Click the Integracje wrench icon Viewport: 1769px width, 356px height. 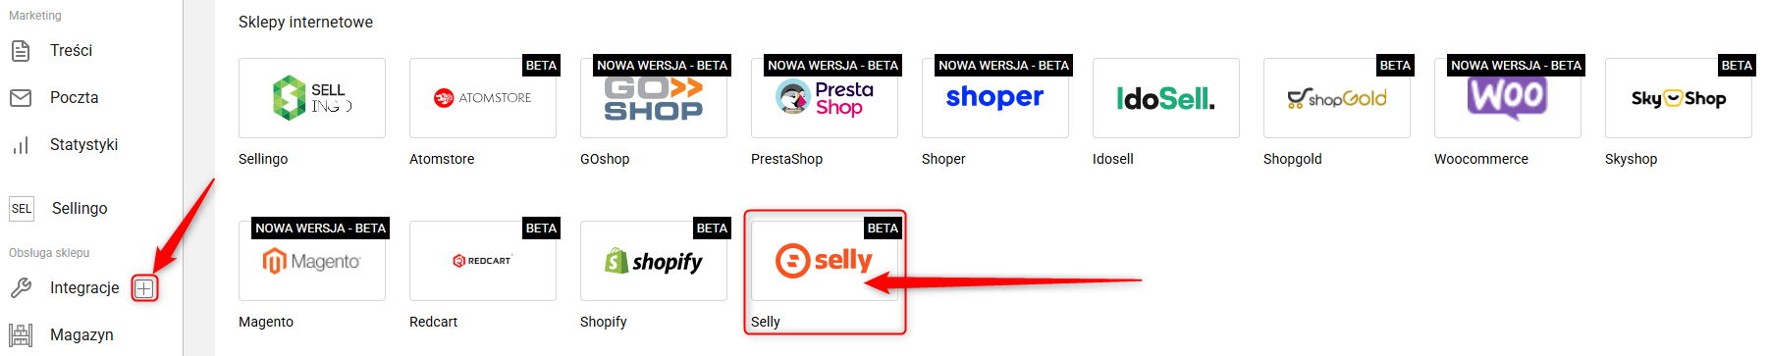point(21,288)
